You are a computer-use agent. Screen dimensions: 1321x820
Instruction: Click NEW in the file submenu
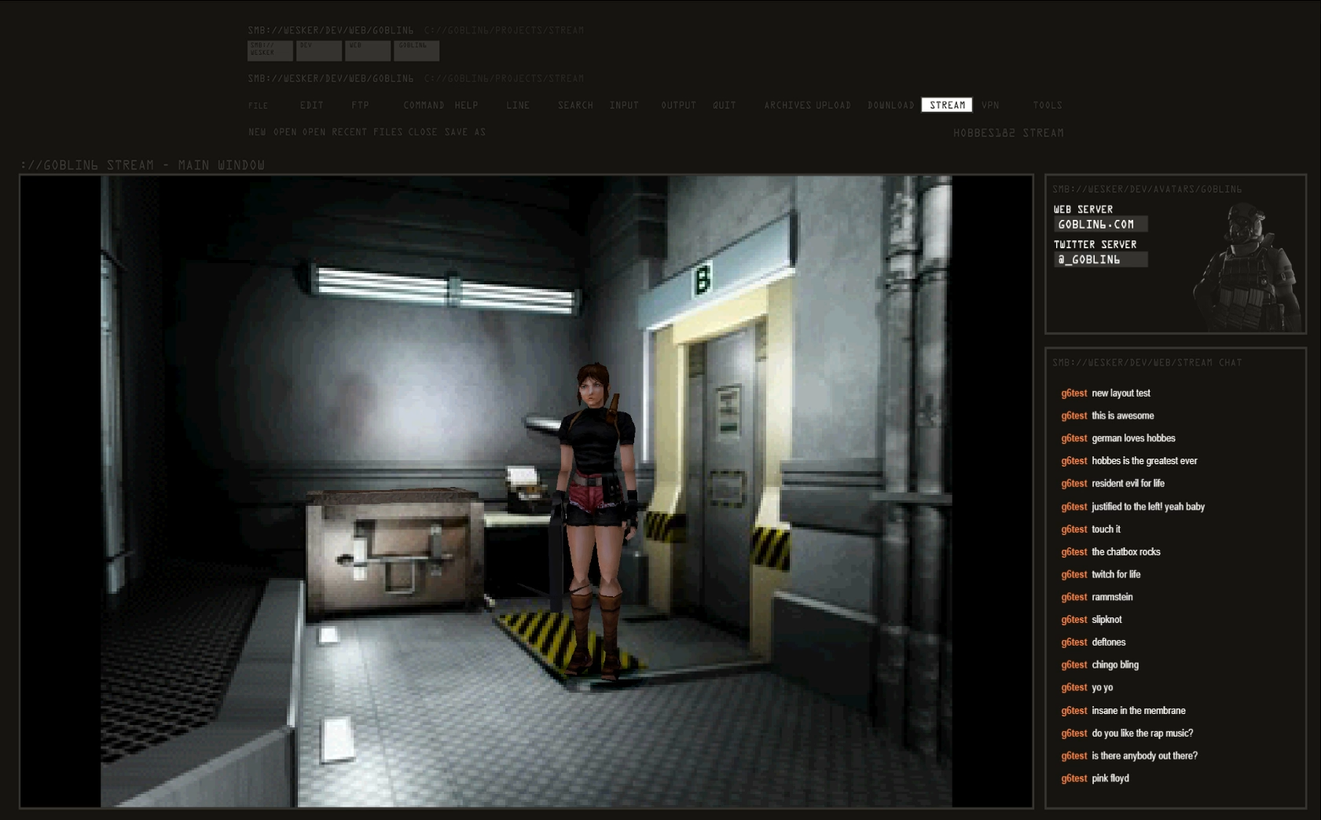257,132
